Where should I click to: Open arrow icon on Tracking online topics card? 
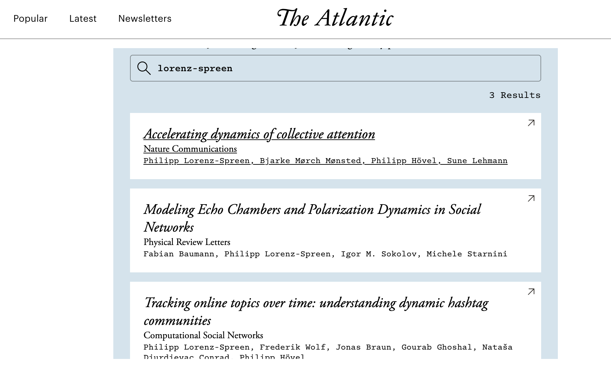tap(531, 292)
